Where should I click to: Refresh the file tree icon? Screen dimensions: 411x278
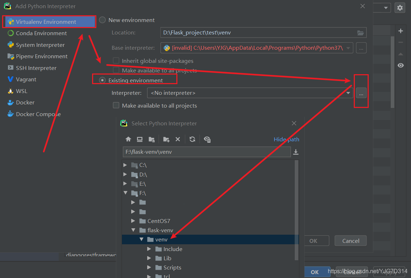[x=192, y=139]
